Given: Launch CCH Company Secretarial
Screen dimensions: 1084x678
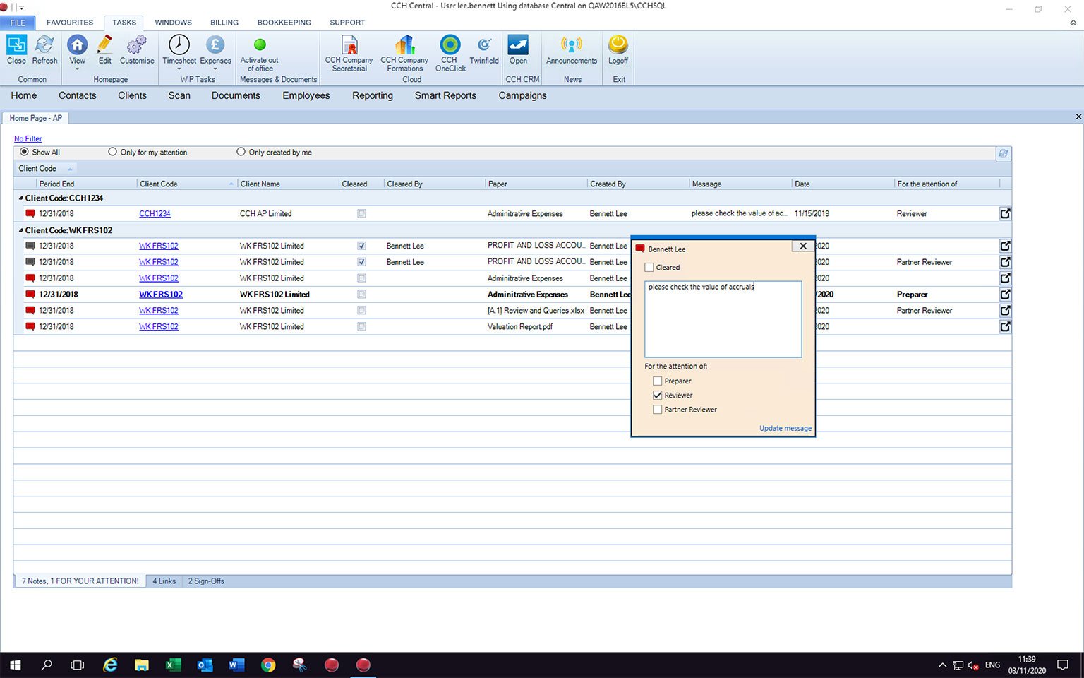Looking at the screenshot, I should tap(349, 45).
